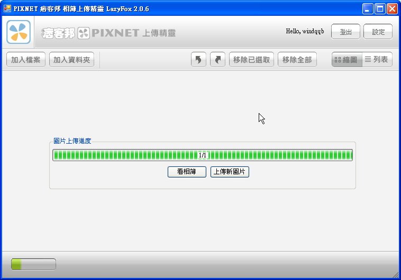
Task: Click 加入檔案 to add files
Action: click(x=25, y=60)
